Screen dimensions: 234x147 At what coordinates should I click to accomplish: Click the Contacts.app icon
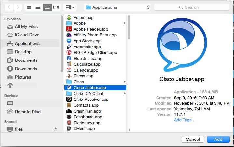69,105
